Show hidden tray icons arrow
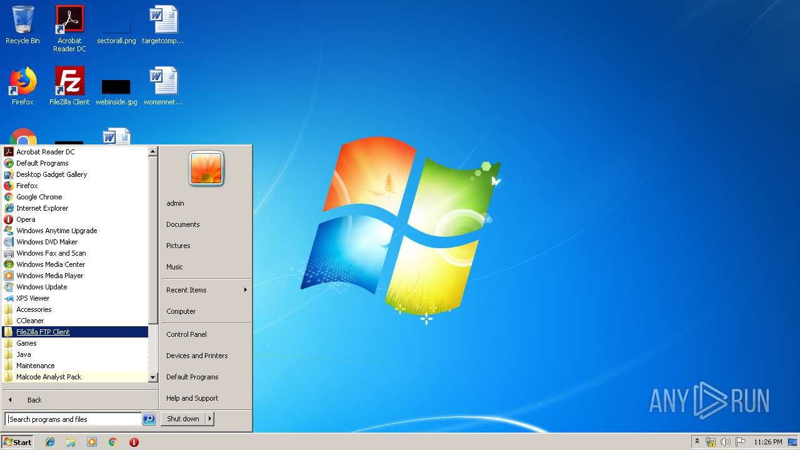Screen dimensions: 800x450 point(697,442)
